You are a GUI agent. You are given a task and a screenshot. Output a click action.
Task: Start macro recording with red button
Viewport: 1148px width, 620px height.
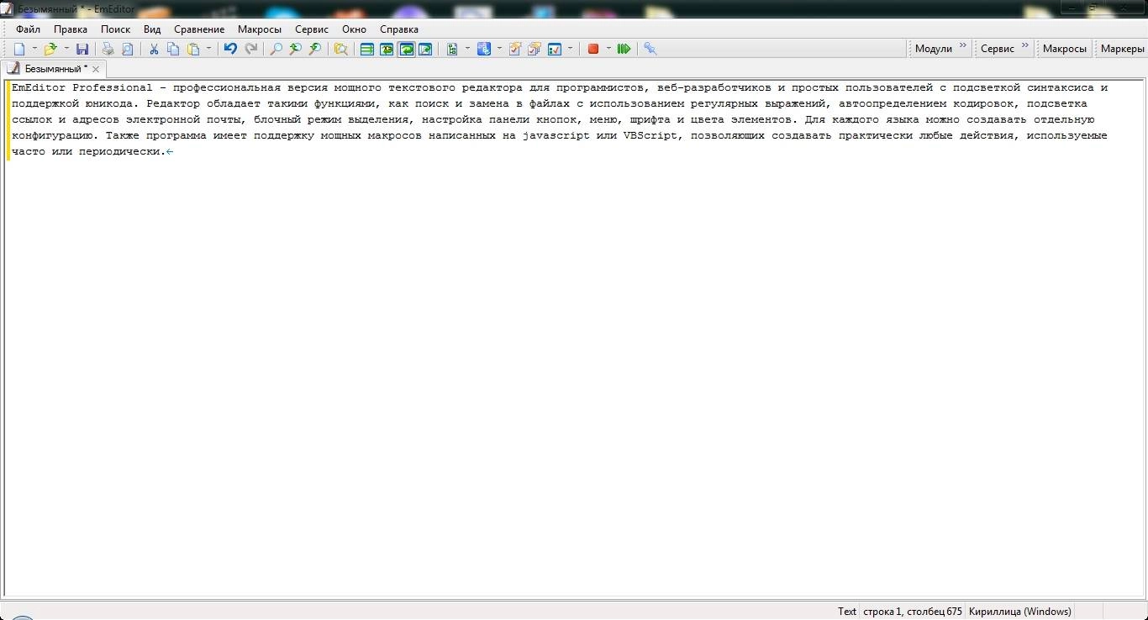click(593, 49)
